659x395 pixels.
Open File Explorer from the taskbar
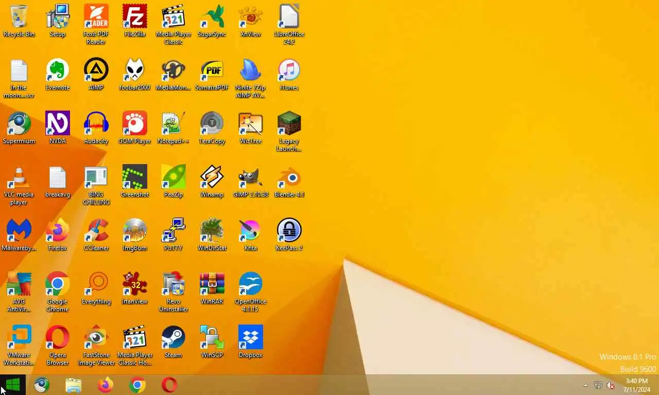(74, 385)
